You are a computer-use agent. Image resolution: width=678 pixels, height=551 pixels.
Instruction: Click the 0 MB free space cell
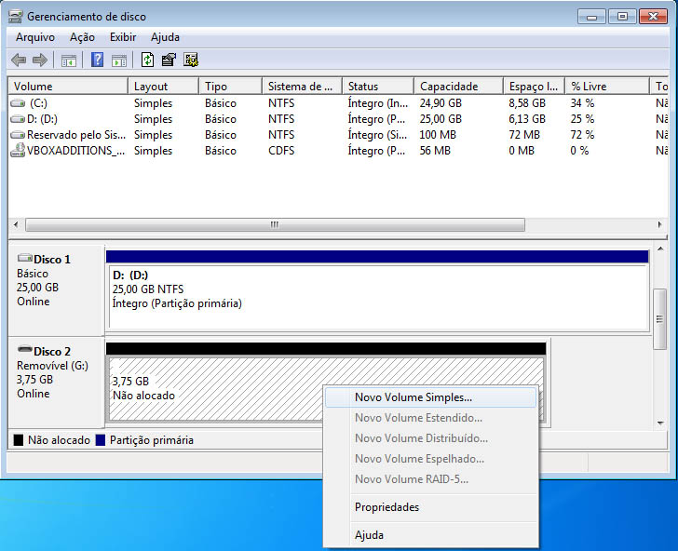(522, 151)
